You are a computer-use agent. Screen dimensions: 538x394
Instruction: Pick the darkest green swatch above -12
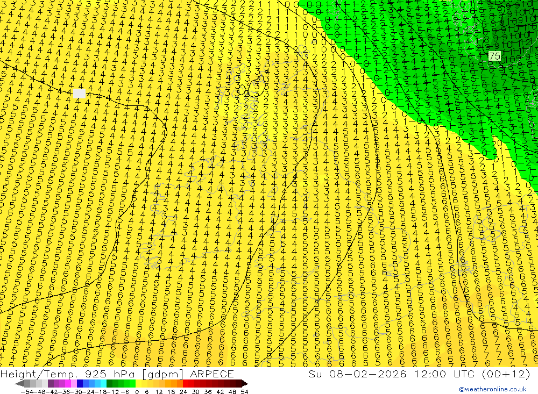point(109,383)
